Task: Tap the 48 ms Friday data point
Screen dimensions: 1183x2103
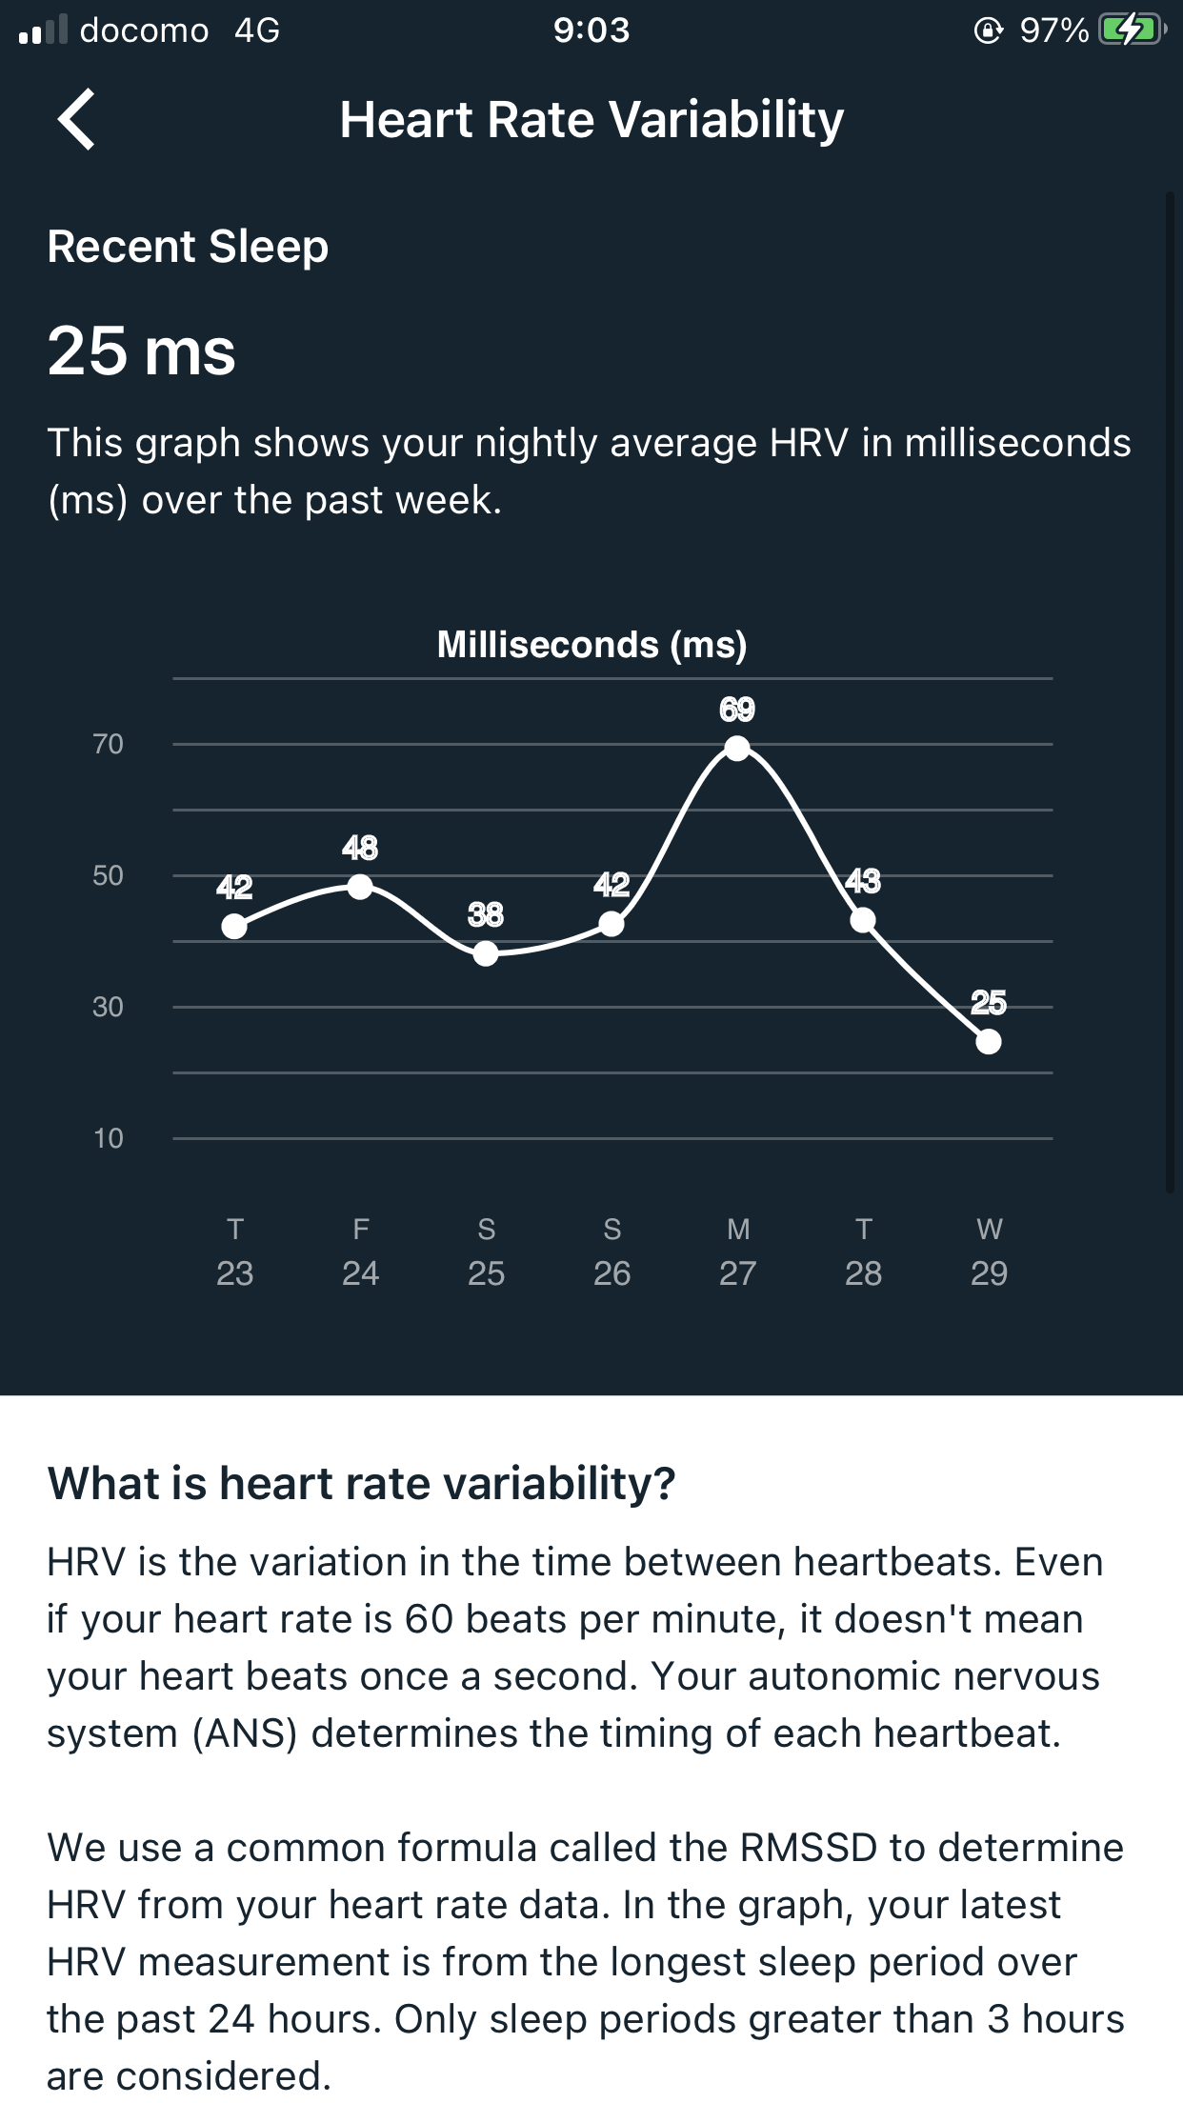Action: coord(360,887)
